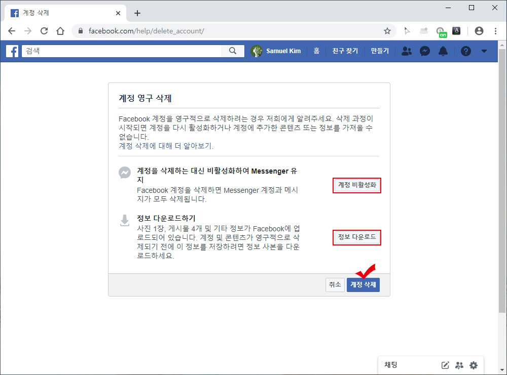Minimize the browser window

coord(448,8)
